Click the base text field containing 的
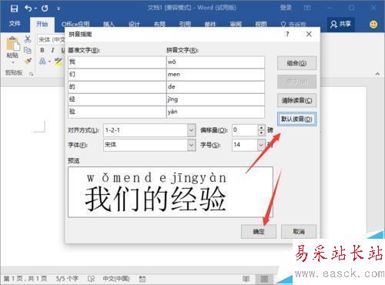The height and width of the screenshot is (285, 385). coord(117,87)
